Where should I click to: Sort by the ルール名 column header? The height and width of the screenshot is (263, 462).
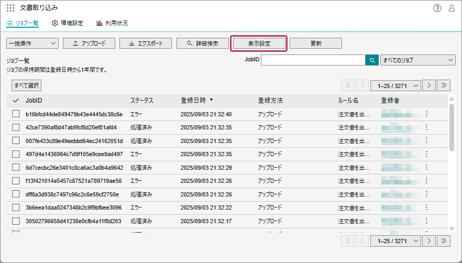pyautogui.click(x=348, y=101)
